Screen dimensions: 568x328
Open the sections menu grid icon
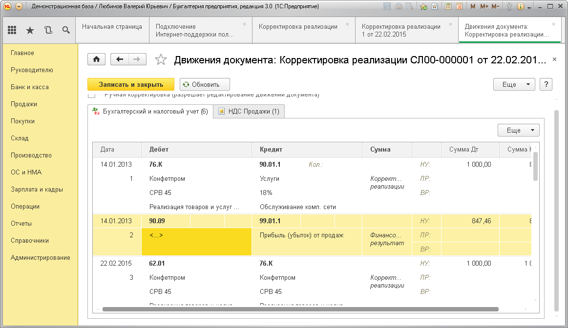pyautogui.click(x=12, y=30)
